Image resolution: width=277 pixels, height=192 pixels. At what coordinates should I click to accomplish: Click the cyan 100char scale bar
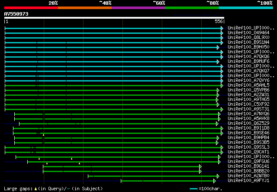[194, 189]
